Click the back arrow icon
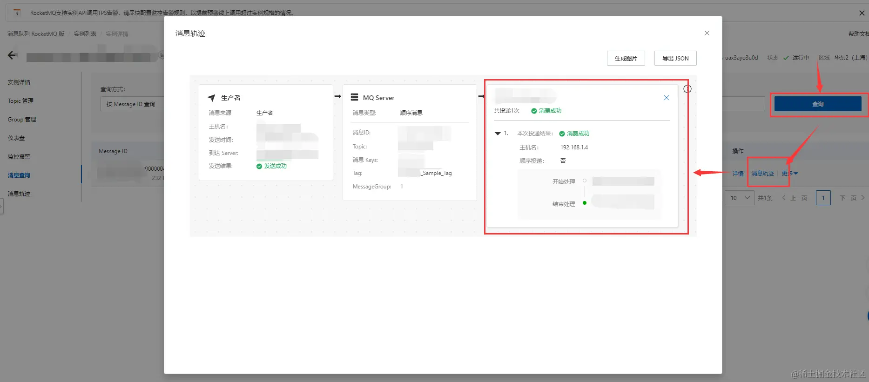The height and width of the screenshot is (382, 869). (x=13, y=55)
